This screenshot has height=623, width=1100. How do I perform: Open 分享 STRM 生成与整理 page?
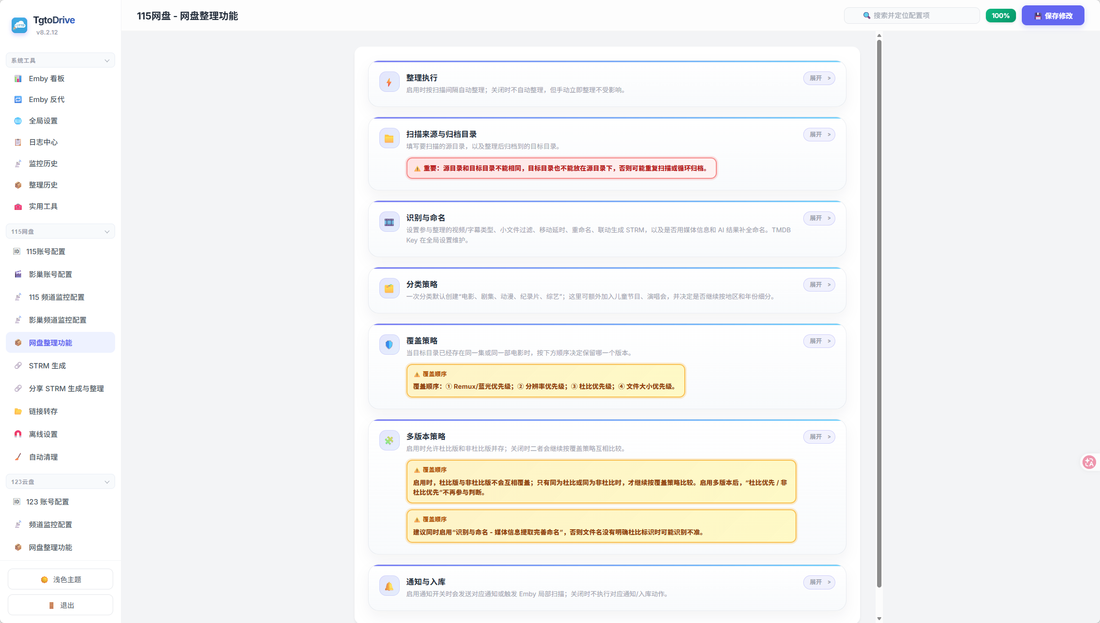coord(60,389)
